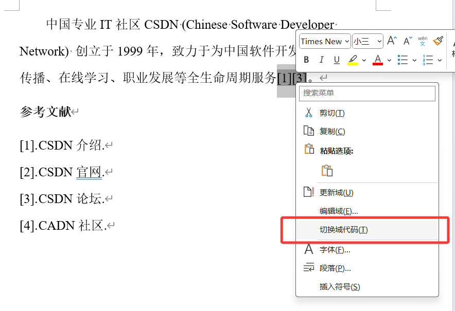
Task: Click the 参考文献 heading
Action: point(46,112)
